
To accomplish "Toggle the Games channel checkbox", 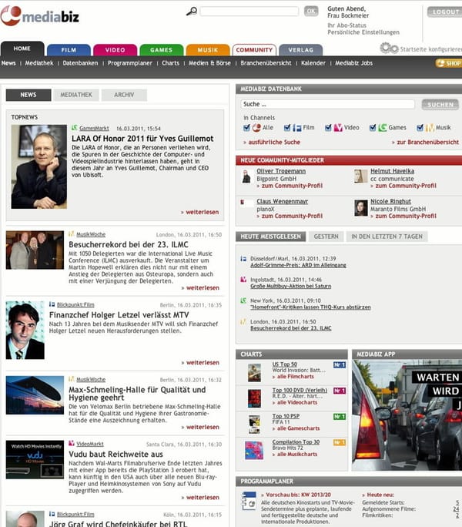I will [373, 128].
